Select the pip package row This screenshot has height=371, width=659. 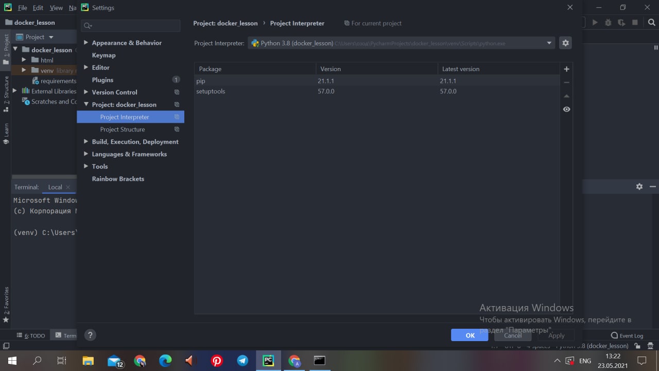point(377,81)
